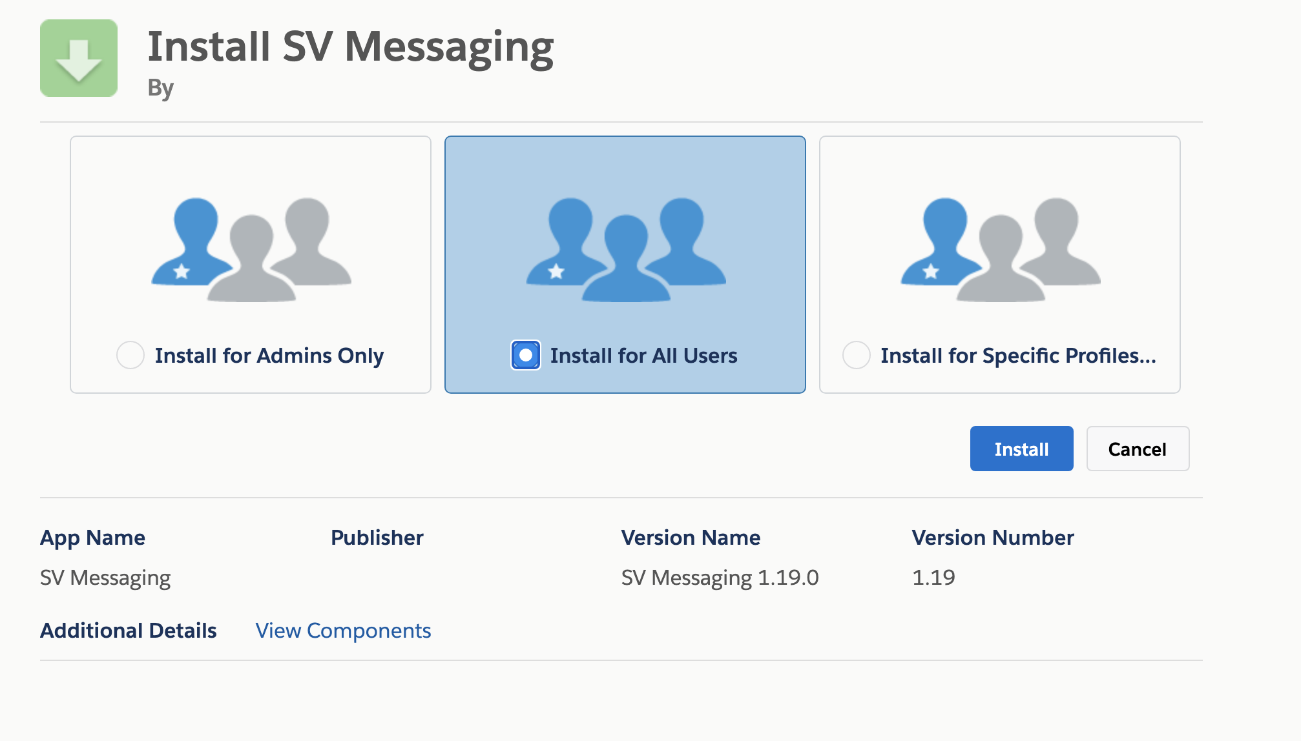Viewport: 1301px width, 741px height.
Task: Click the blue Install button
Action: tap(1021, 449)
